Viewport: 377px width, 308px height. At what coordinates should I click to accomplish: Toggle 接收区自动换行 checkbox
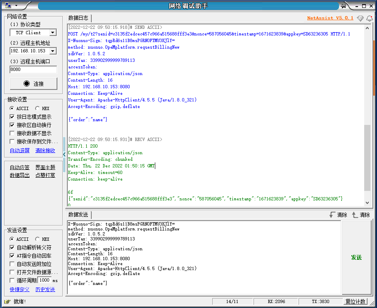coord(12,125)
